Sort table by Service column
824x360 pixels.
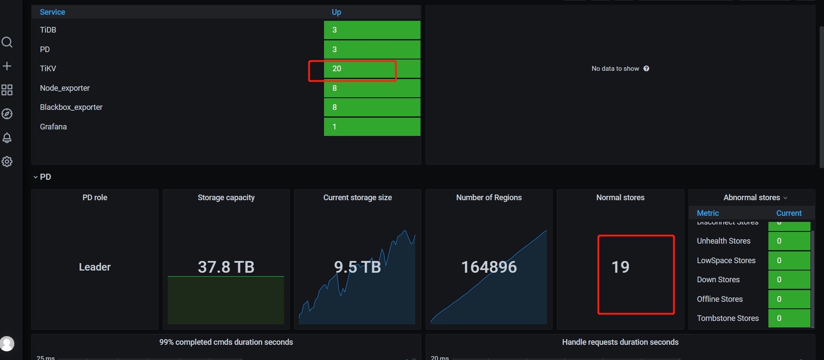tap(53, 12)
